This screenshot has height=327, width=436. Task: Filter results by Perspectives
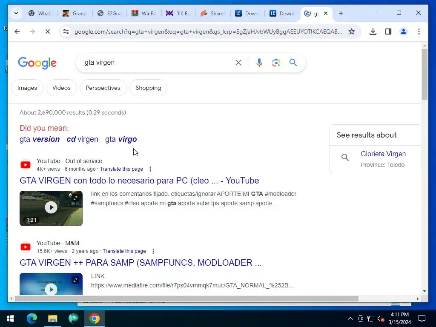[103, 88]
